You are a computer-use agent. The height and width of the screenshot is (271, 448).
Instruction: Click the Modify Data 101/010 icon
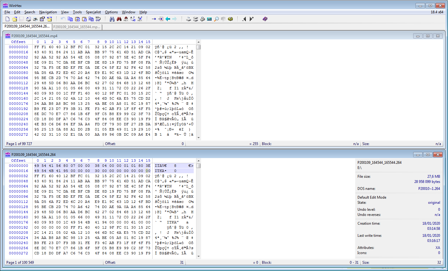tap(98, 19)
